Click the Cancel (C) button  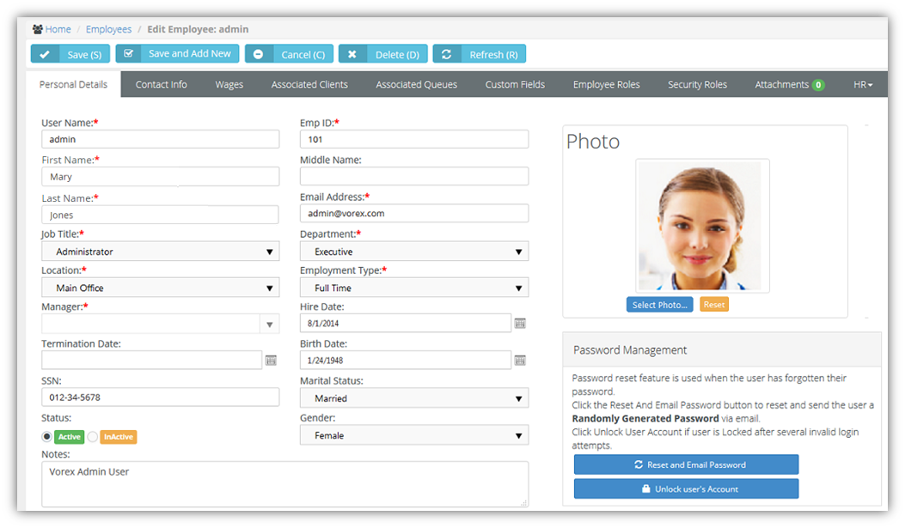click(x=289, y=54)
